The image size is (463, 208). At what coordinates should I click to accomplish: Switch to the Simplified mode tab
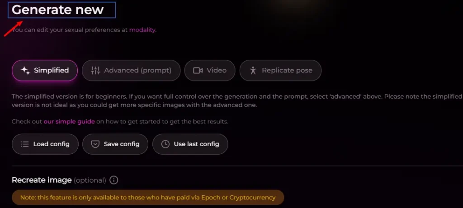45,71
